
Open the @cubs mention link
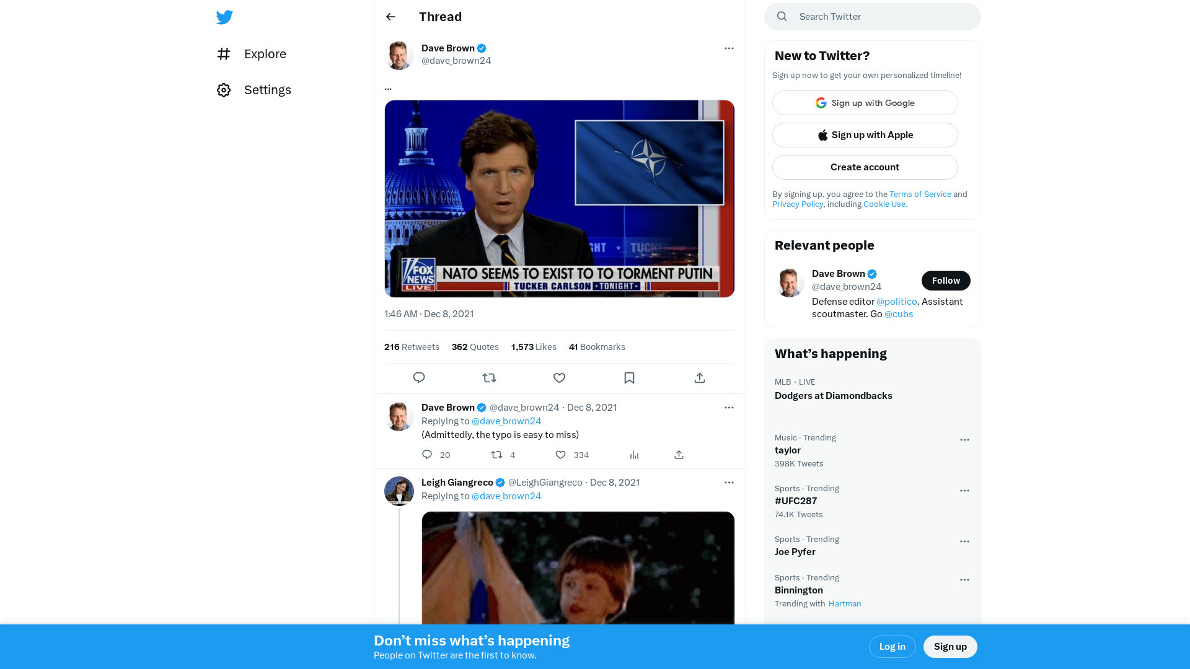(x=899, y=314)
